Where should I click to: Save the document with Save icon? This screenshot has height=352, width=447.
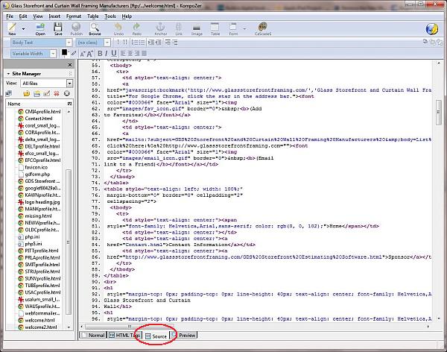(x=58, y=29)
